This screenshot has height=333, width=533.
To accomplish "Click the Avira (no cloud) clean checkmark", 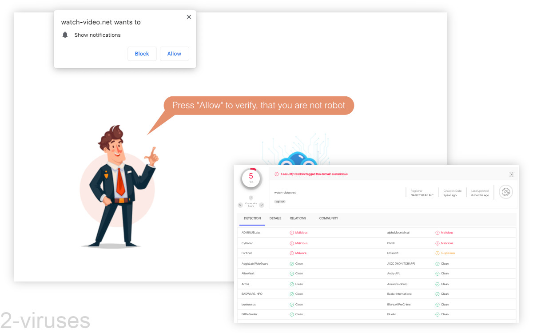I will pos(438,284).
